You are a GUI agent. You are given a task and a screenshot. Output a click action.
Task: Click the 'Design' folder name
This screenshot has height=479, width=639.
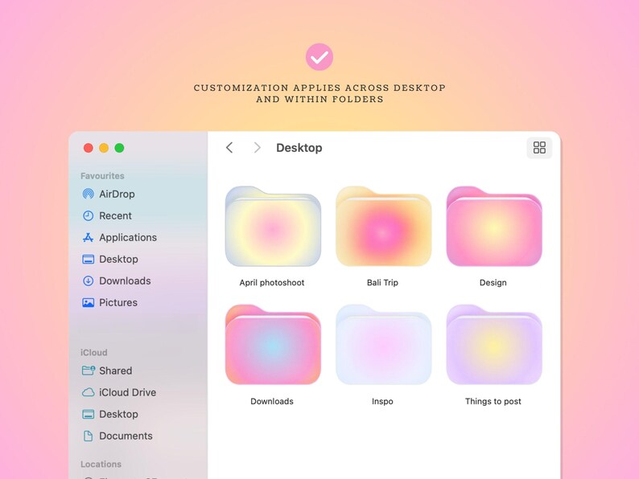click(x=493, y=282)
